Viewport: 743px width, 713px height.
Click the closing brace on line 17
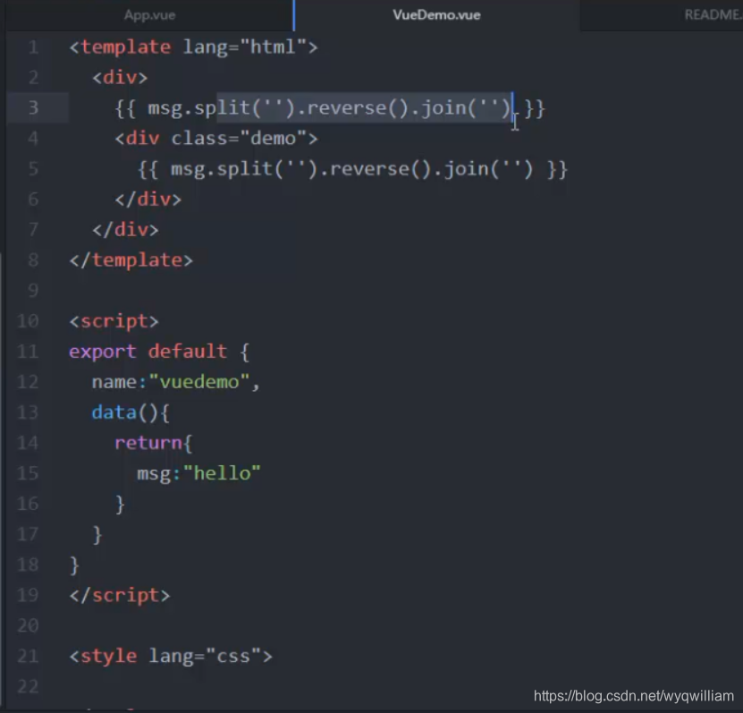[97, 535]
